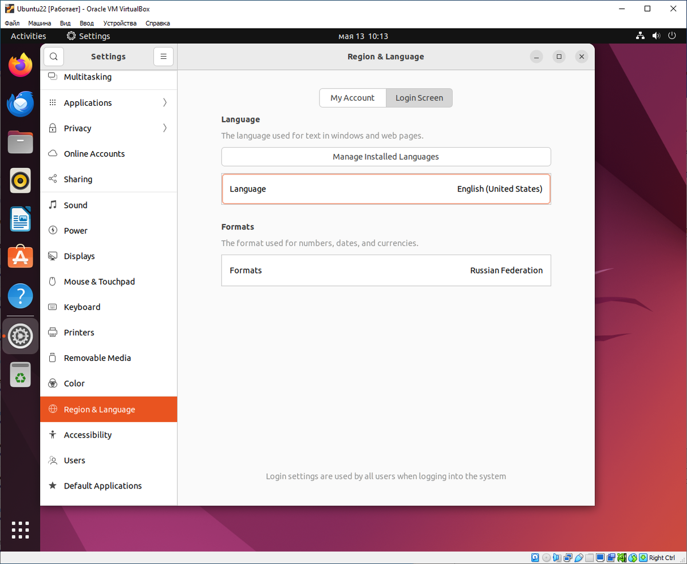
Task: Click the volume icon in top bar
Action: tap(656, 36)
